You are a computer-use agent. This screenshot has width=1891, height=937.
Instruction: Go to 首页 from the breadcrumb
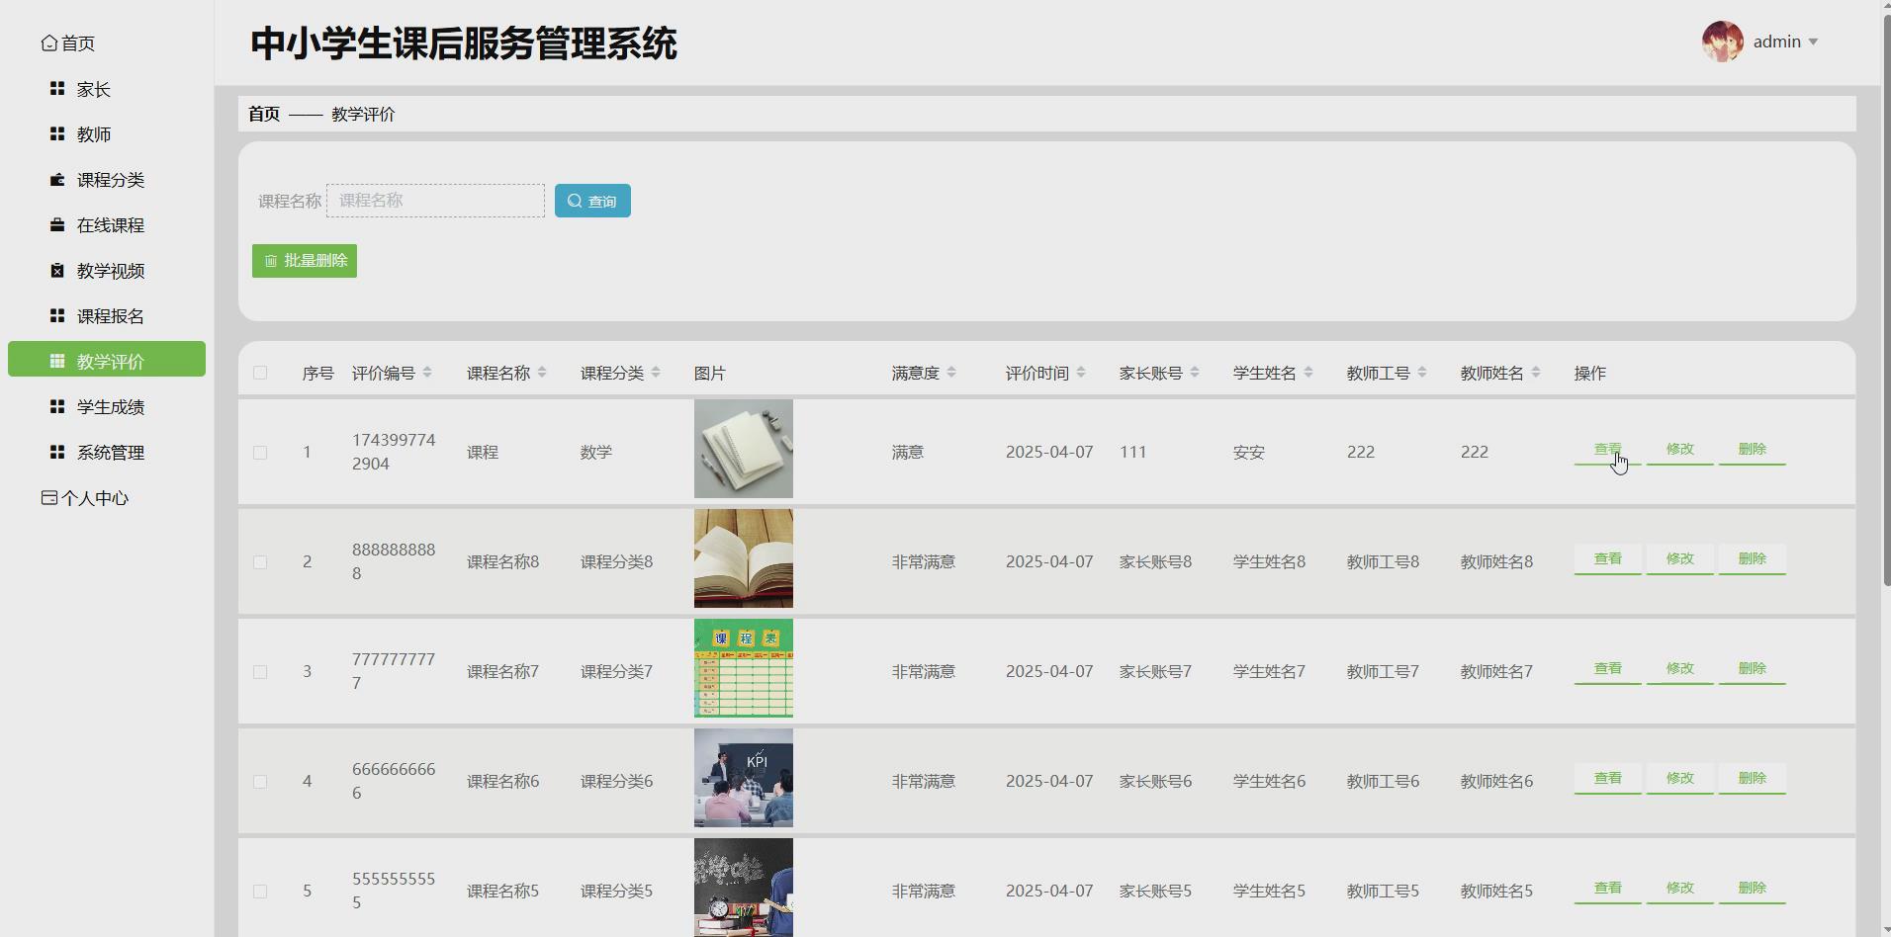[x=263, y=114]
